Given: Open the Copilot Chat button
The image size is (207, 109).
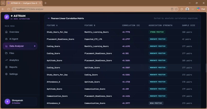Looking at the screenshot, I should [201, 9].
